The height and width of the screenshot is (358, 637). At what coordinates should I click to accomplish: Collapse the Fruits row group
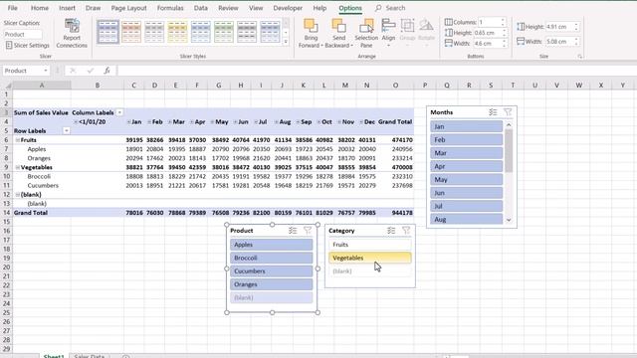(18, 140)
